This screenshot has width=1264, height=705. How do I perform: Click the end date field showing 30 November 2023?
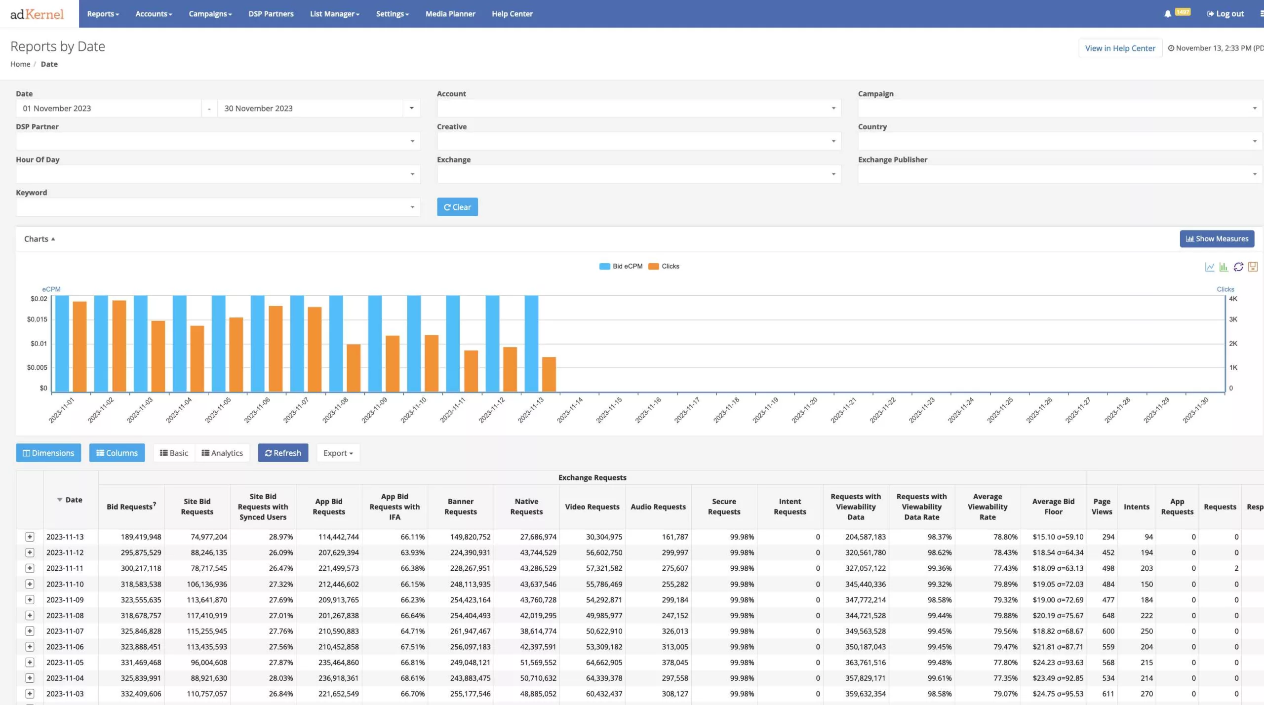tap(306, 108)
